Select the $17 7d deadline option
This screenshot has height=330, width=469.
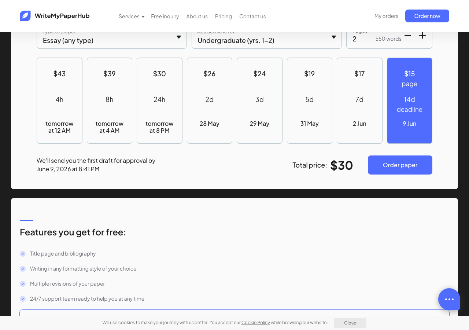[x=359, y=100]
